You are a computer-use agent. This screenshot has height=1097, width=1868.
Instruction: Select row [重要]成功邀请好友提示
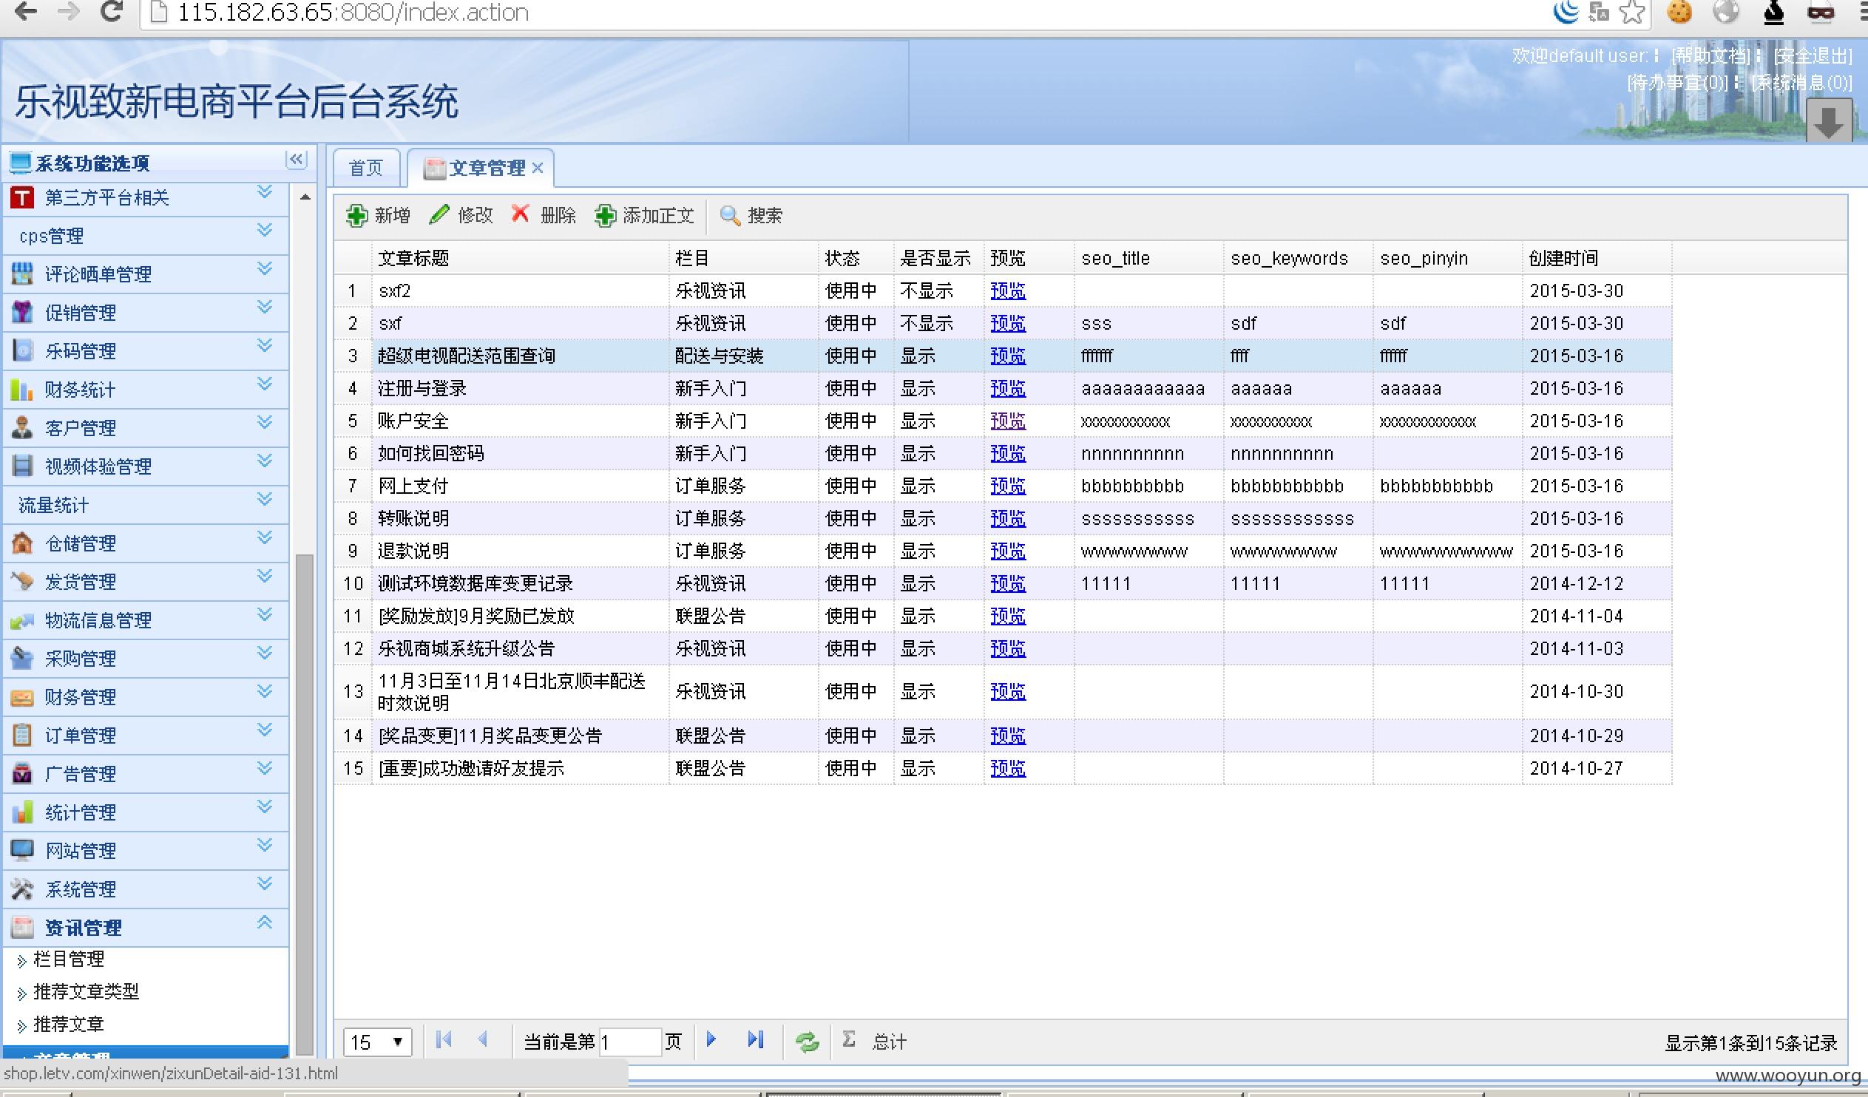click(1002, 769)
